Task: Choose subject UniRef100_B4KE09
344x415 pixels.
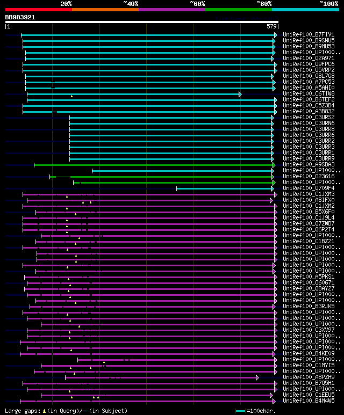Action: [x=309, y=353]
